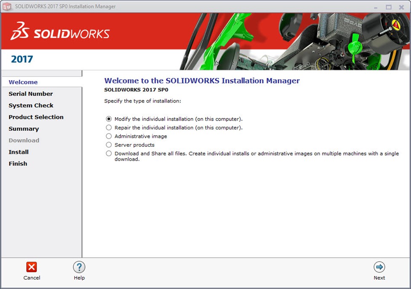Image resolution: width=411 pixels, height=289 pixels.
Task: Click the SOLIDWORKS logo in red banner
Action: 60,32
